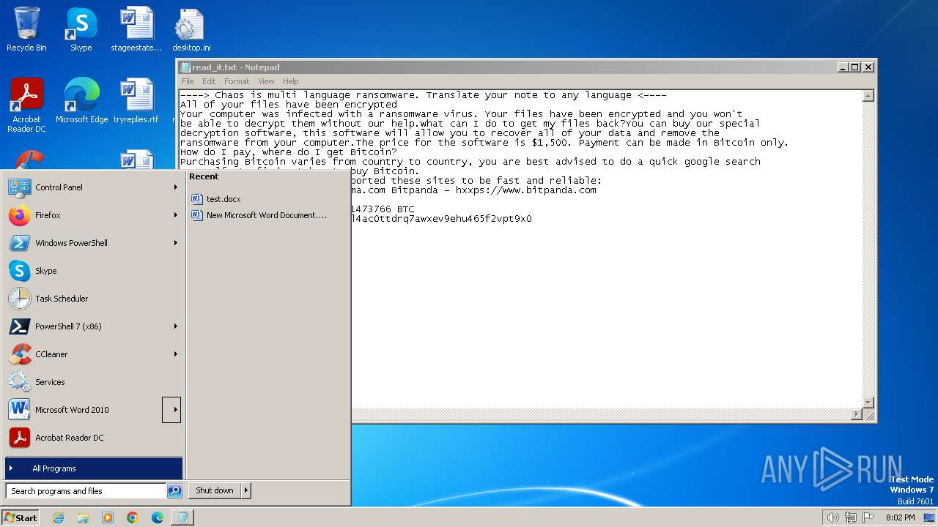
Task: Expand Control Panel submenu arrow
Action: [175, 187]
